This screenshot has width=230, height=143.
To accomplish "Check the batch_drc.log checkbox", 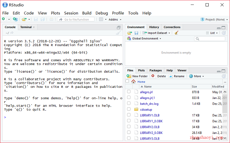I will coord(129,103).
